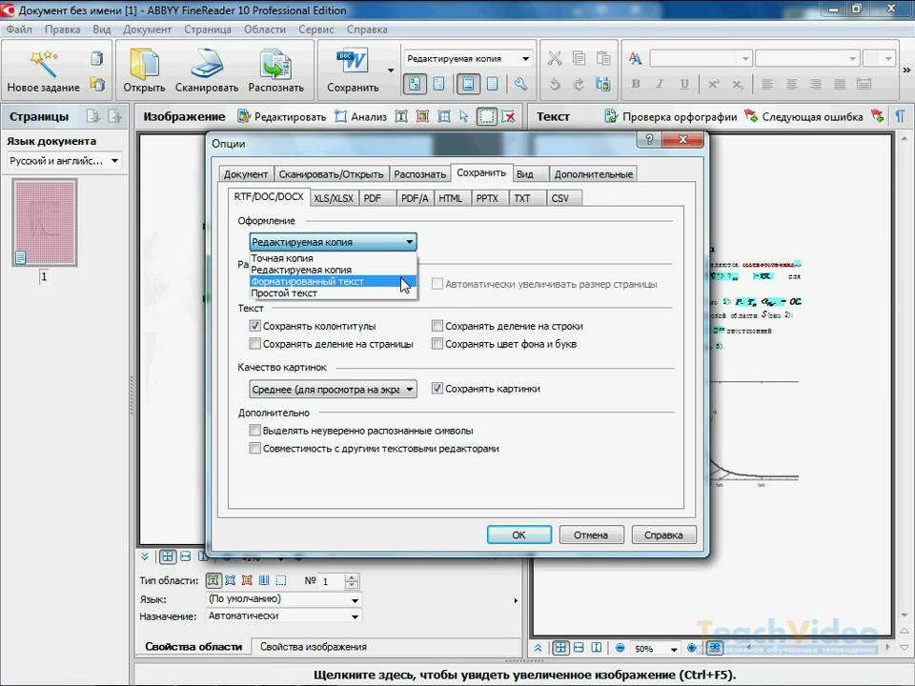915x686 pixels.
Task: Click the align left text icon
Action: [x=767, y=84]
